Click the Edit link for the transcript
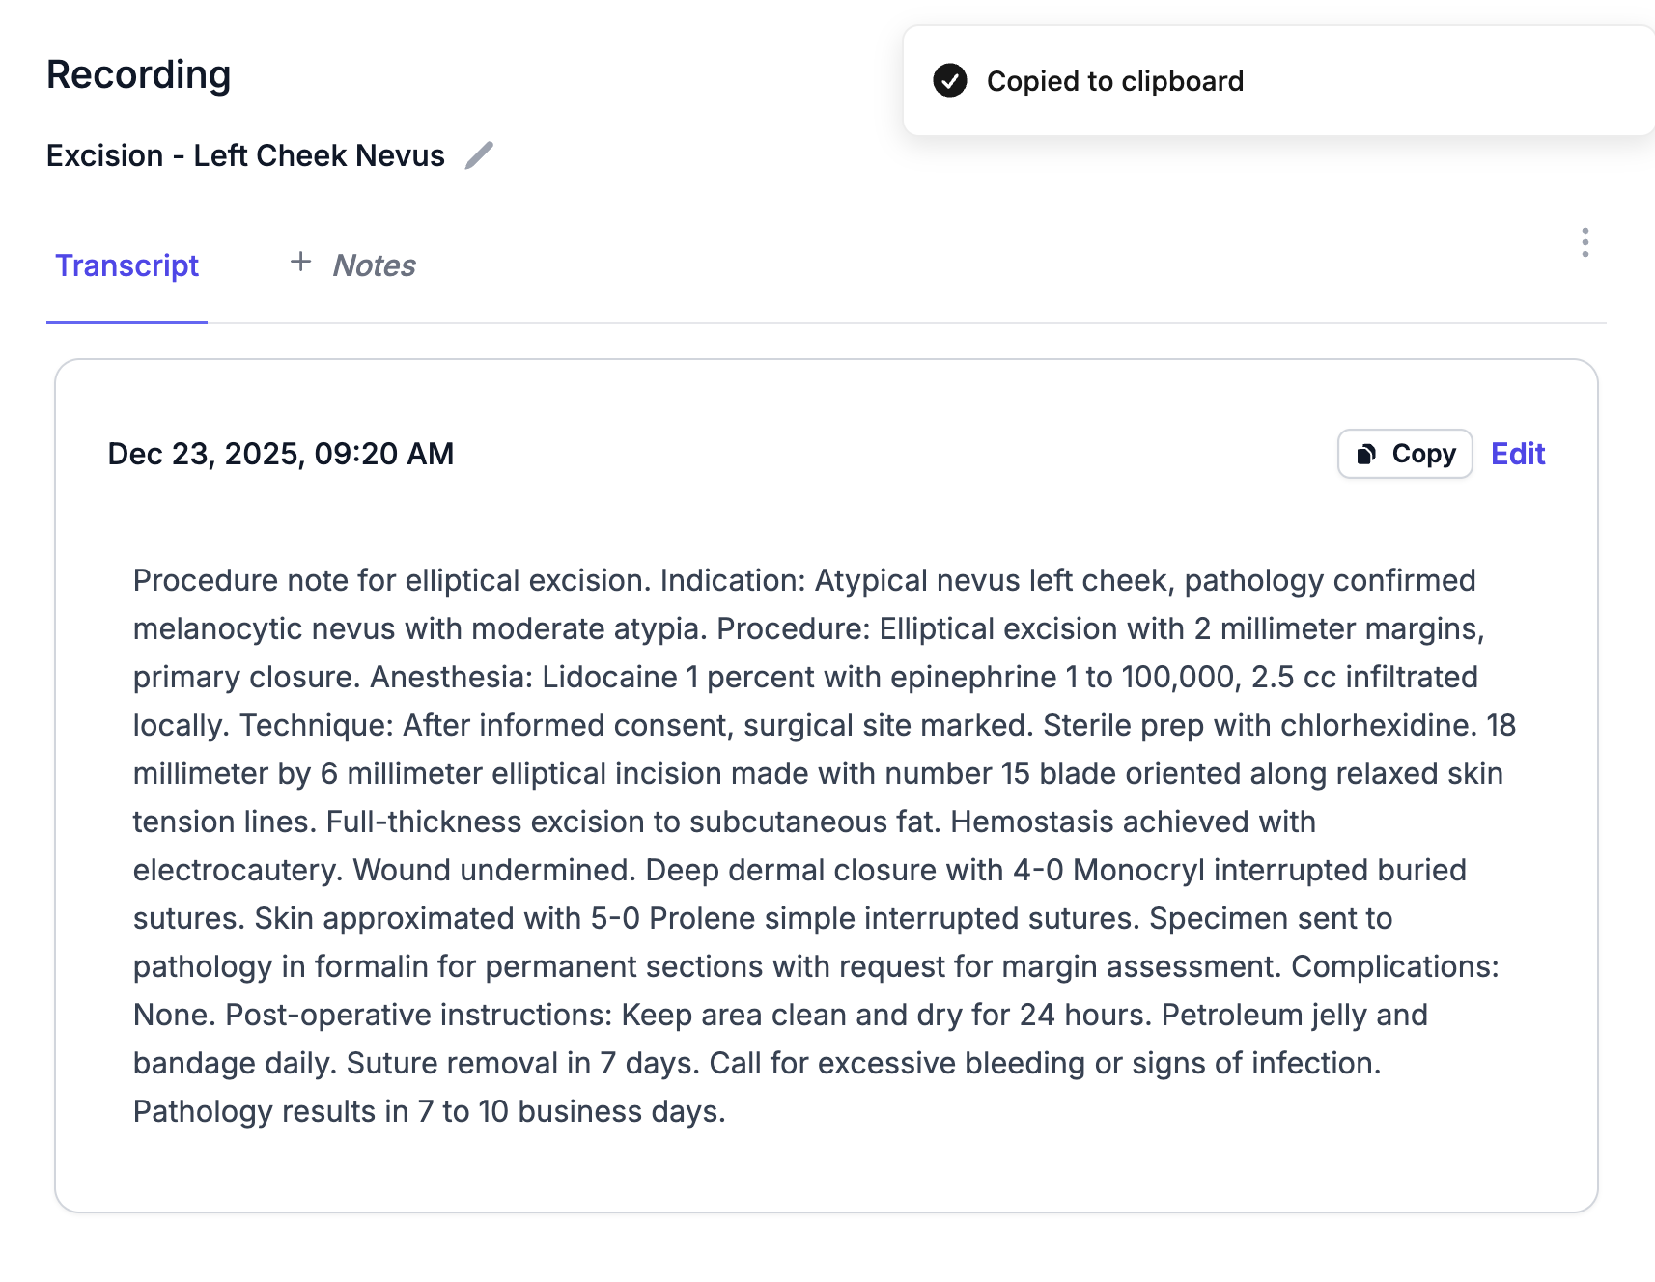Viewport: 1655px width, 1282px height. click(x=1517, y=454)
